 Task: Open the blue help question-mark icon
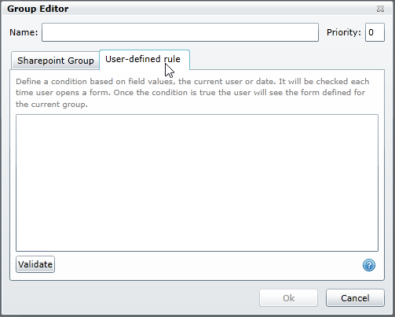coord(369,265)
